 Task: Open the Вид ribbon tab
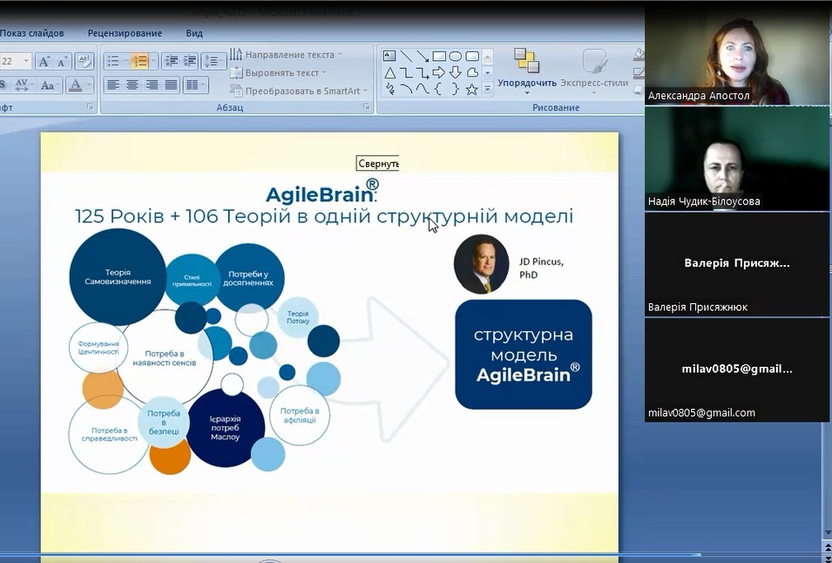click(194, 33)
